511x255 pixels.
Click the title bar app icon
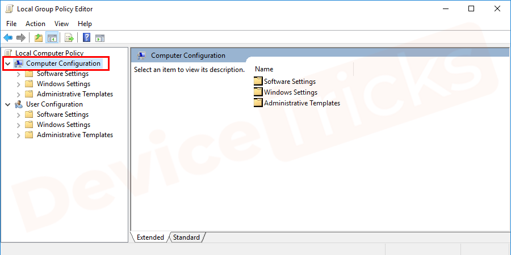pos(9,9)
